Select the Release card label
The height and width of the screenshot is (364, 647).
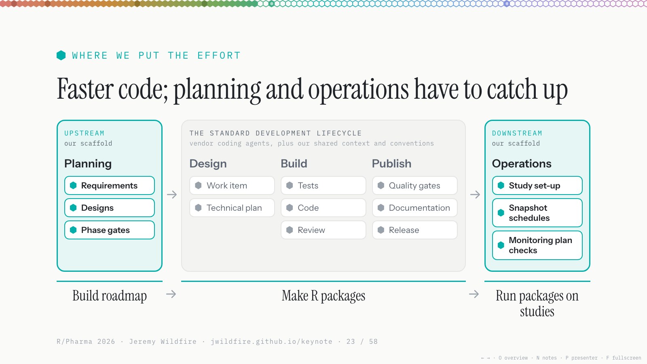pyautogui.click(x=404, y=230)
